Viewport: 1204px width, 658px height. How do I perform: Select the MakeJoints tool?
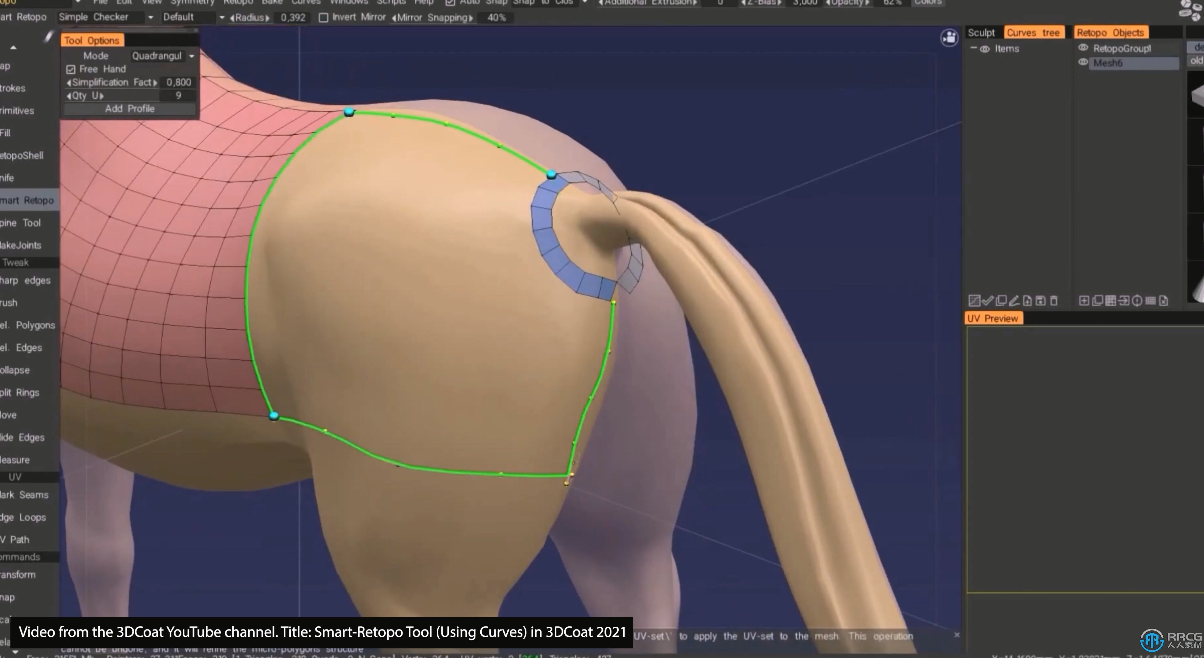[x=21, y=245]
